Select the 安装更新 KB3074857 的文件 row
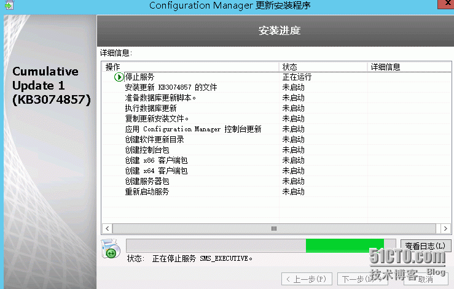The image size is (454, 289). [x=171, y=88]
